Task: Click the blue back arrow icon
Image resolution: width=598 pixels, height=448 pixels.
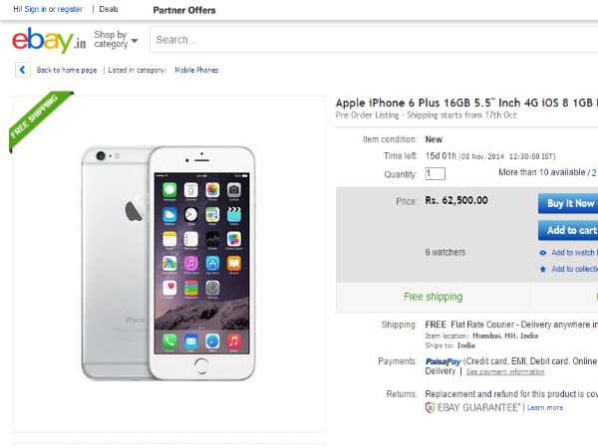Action: pos(22,70)
